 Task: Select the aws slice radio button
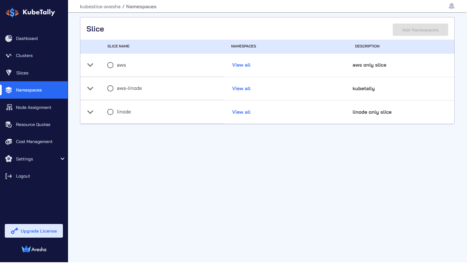click(110, 65)
